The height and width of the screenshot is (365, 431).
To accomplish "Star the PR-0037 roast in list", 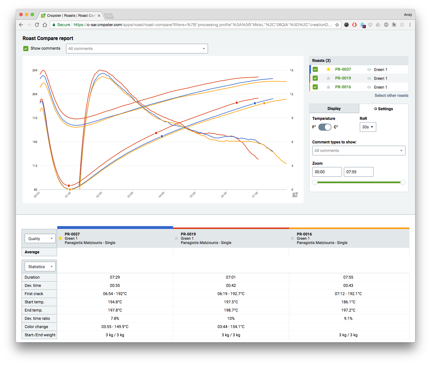I will 328,69.
